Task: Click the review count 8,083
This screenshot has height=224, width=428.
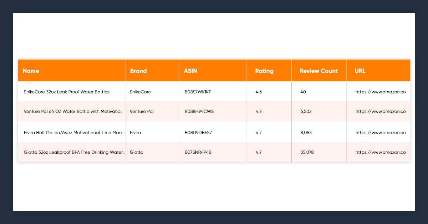Action: (x=306, y=132)
